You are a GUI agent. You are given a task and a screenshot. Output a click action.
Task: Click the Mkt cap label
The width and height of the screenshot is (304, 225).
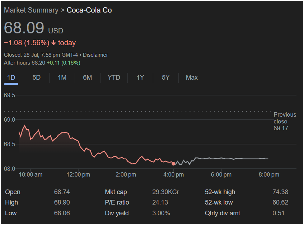116,192
